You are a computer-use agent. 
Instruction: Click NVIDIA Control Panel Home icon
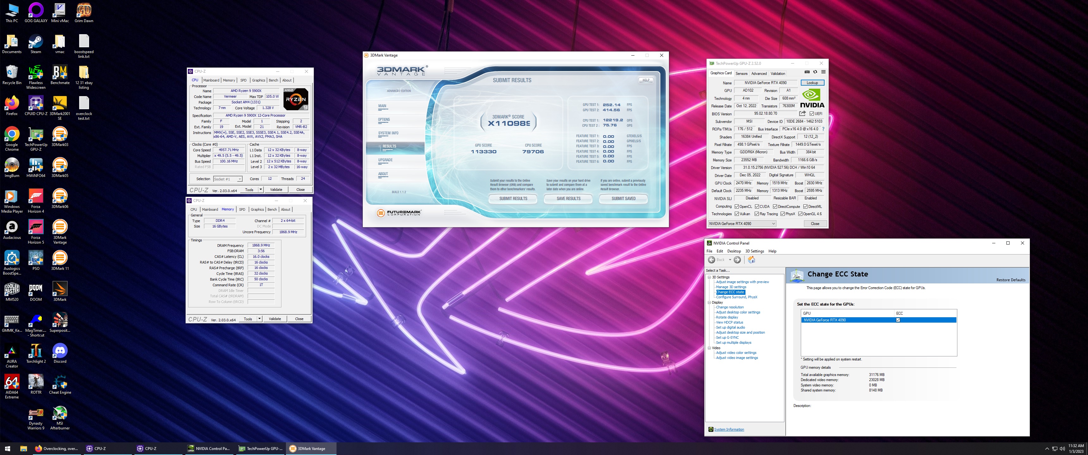tap(751, 260)
